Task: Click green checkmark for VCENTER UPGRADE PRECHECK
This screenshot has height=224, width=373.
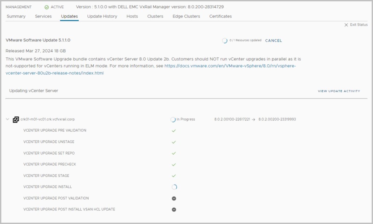Action: 174,164
